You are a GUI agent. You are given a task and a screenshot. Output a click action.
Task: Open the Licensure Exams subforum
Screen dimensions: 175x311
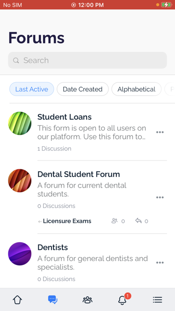click(67, 221)
